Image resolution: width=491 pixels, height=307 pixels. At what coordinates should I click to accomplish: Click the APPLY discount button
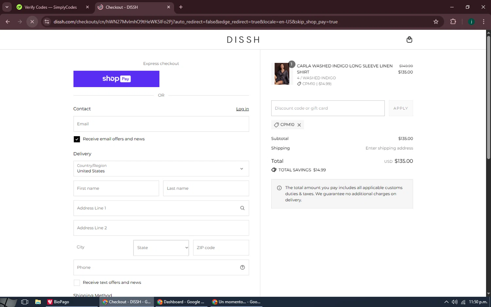click(401, 108)
